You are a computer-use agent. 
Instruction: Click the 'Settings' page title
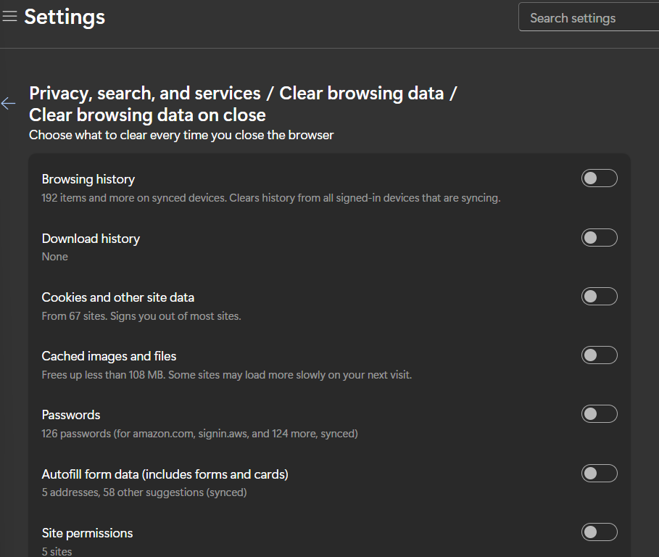(x=65, y=17)
